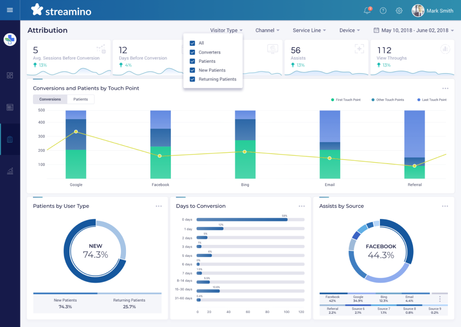The image size is (461, 327).
Task: Open the date range May 10 - June 02 picker
Action: point(414,30)
